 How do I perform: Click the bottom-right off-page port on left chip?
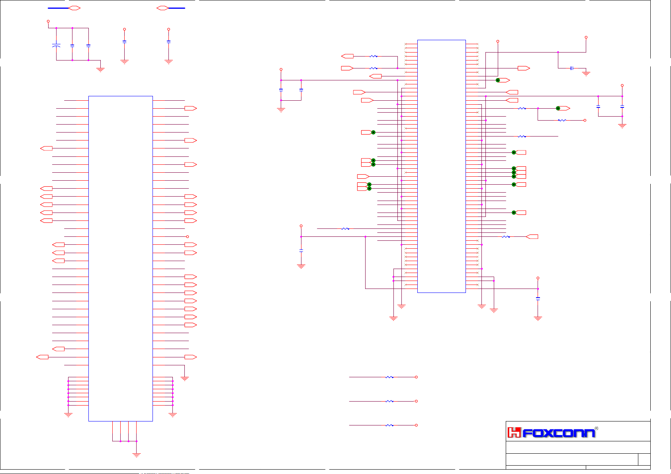tap(190, 357)
